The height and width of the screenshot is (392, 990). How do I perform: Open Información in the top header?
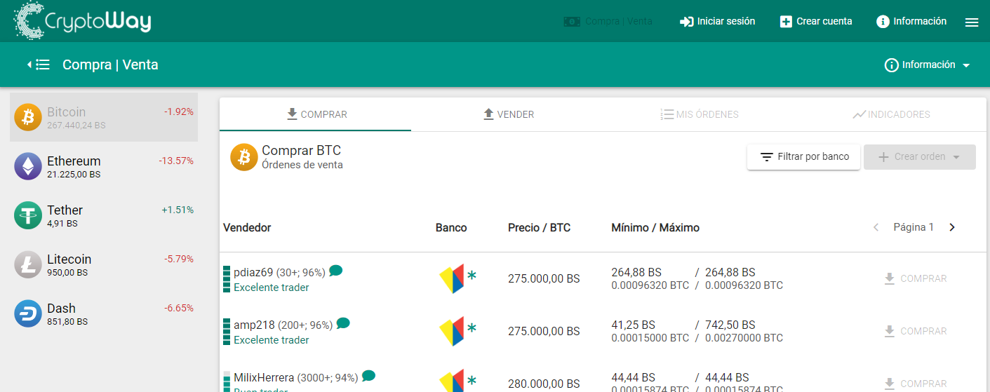pyautogui.click(x=911, y=22)
